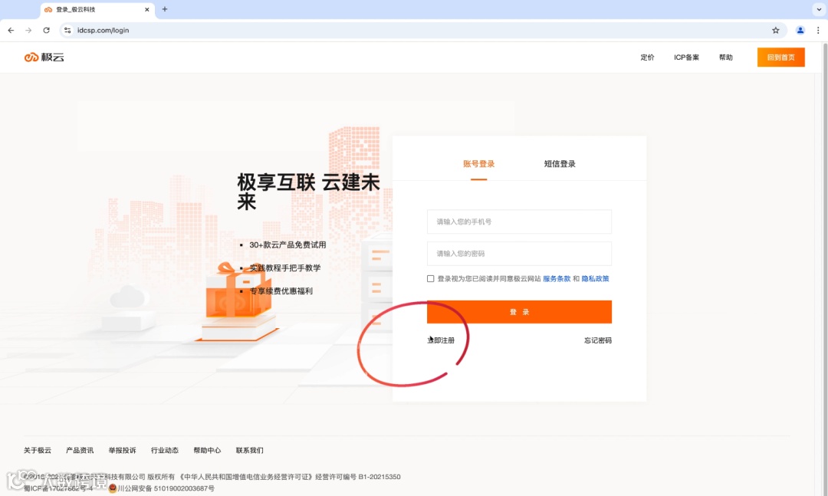Close the 登录_极云科技 tab
Image resolution: width=828 pixels, height=496 pixels.
[146, 9]
